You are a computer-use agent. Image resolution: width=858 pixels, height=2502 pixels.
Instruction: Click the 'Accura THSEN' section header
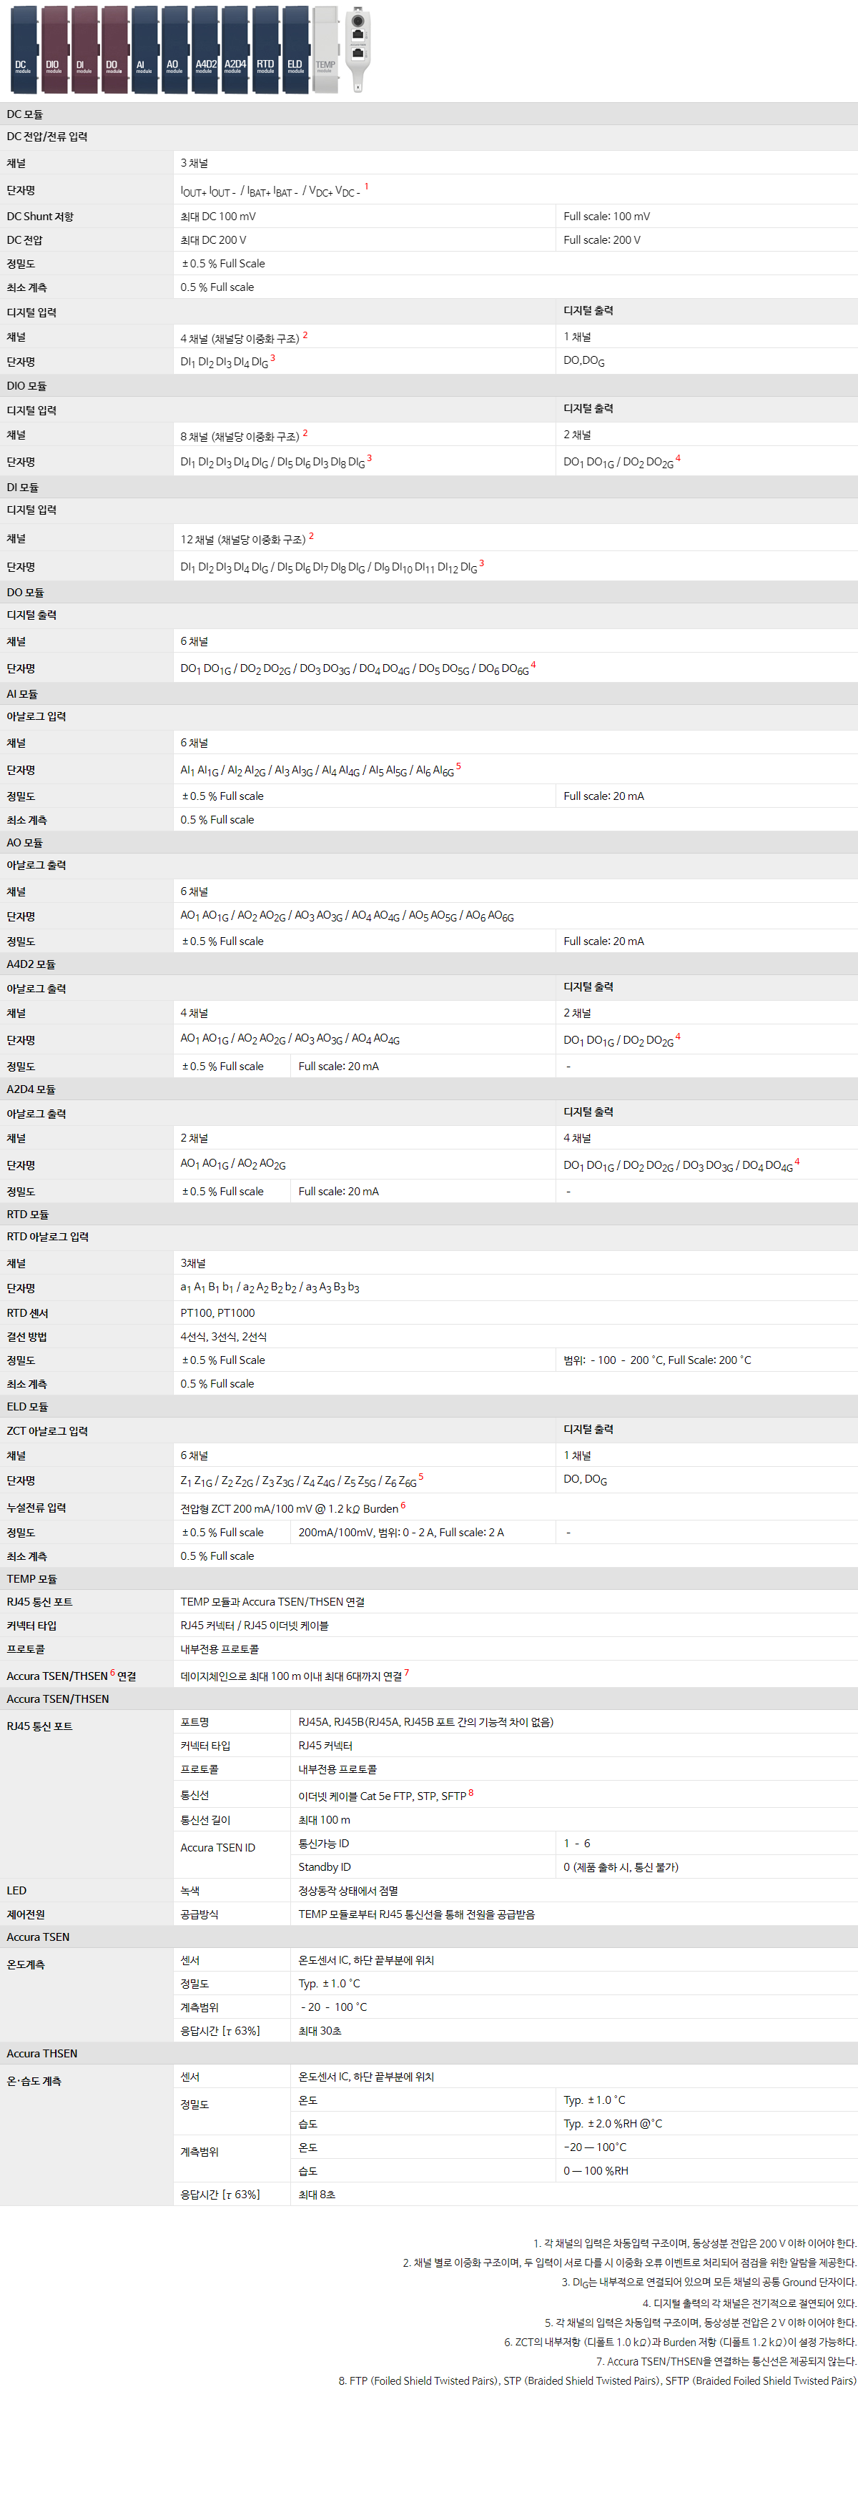(428, 2053)
